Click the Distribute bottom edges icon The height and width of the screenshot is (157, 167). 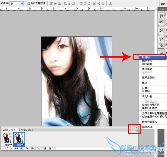coord(89,4)
